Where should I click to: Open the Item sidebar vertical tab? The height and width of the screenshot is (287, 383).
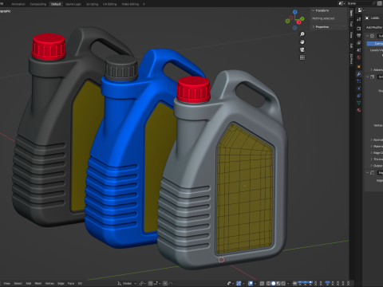point(351,13)
